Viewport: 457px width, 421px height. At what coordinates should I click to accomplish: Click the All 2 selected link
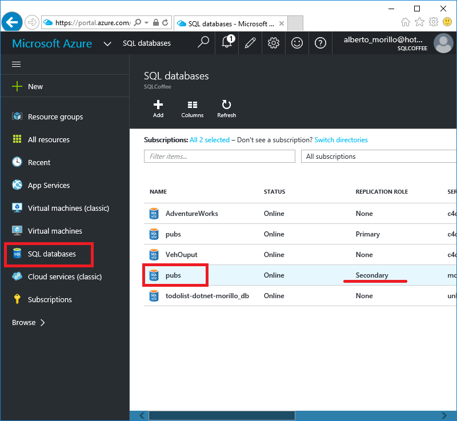[x=210, y=140]
